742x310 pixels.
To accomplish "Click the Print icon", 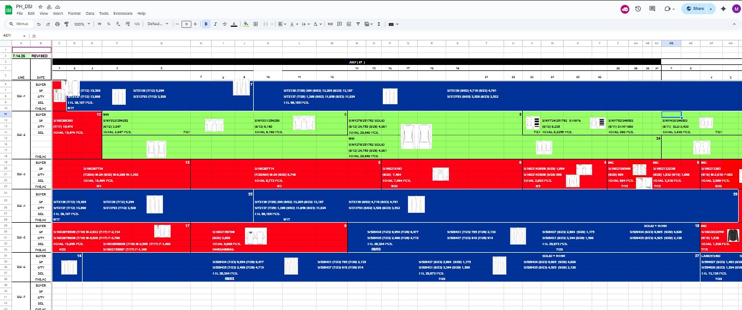I will coord(57,24).
